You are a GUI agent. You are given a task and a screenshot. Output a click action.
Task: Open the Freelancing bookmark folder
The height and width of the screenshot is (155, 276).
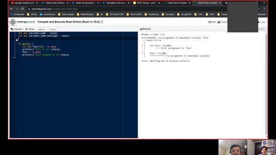click(x=152, y=14)
